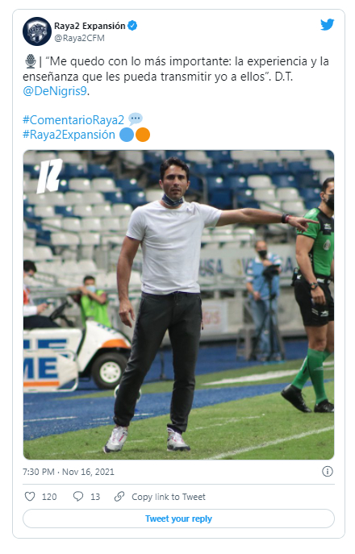Click the blue verified badge
The height and width of the screenshot is (554, 355).
point(132,26)
